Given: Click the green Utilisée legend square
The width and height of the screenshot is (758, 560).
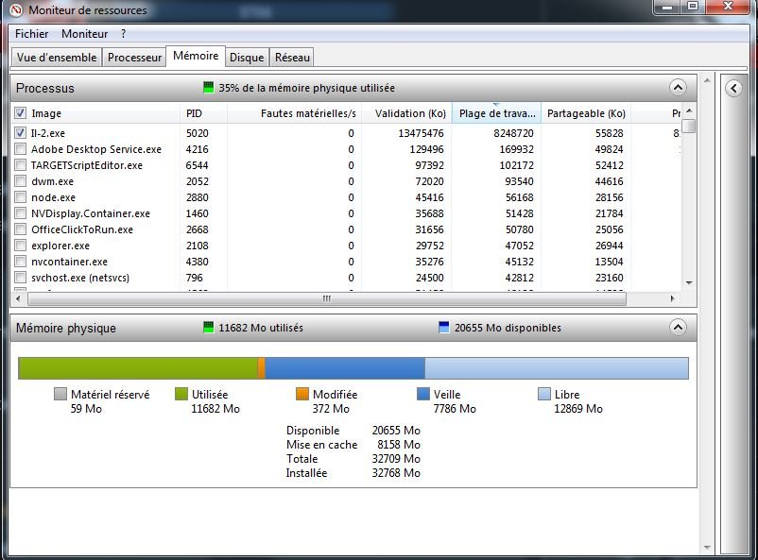Looking at the screenshot, I should (x=182, y=395).
